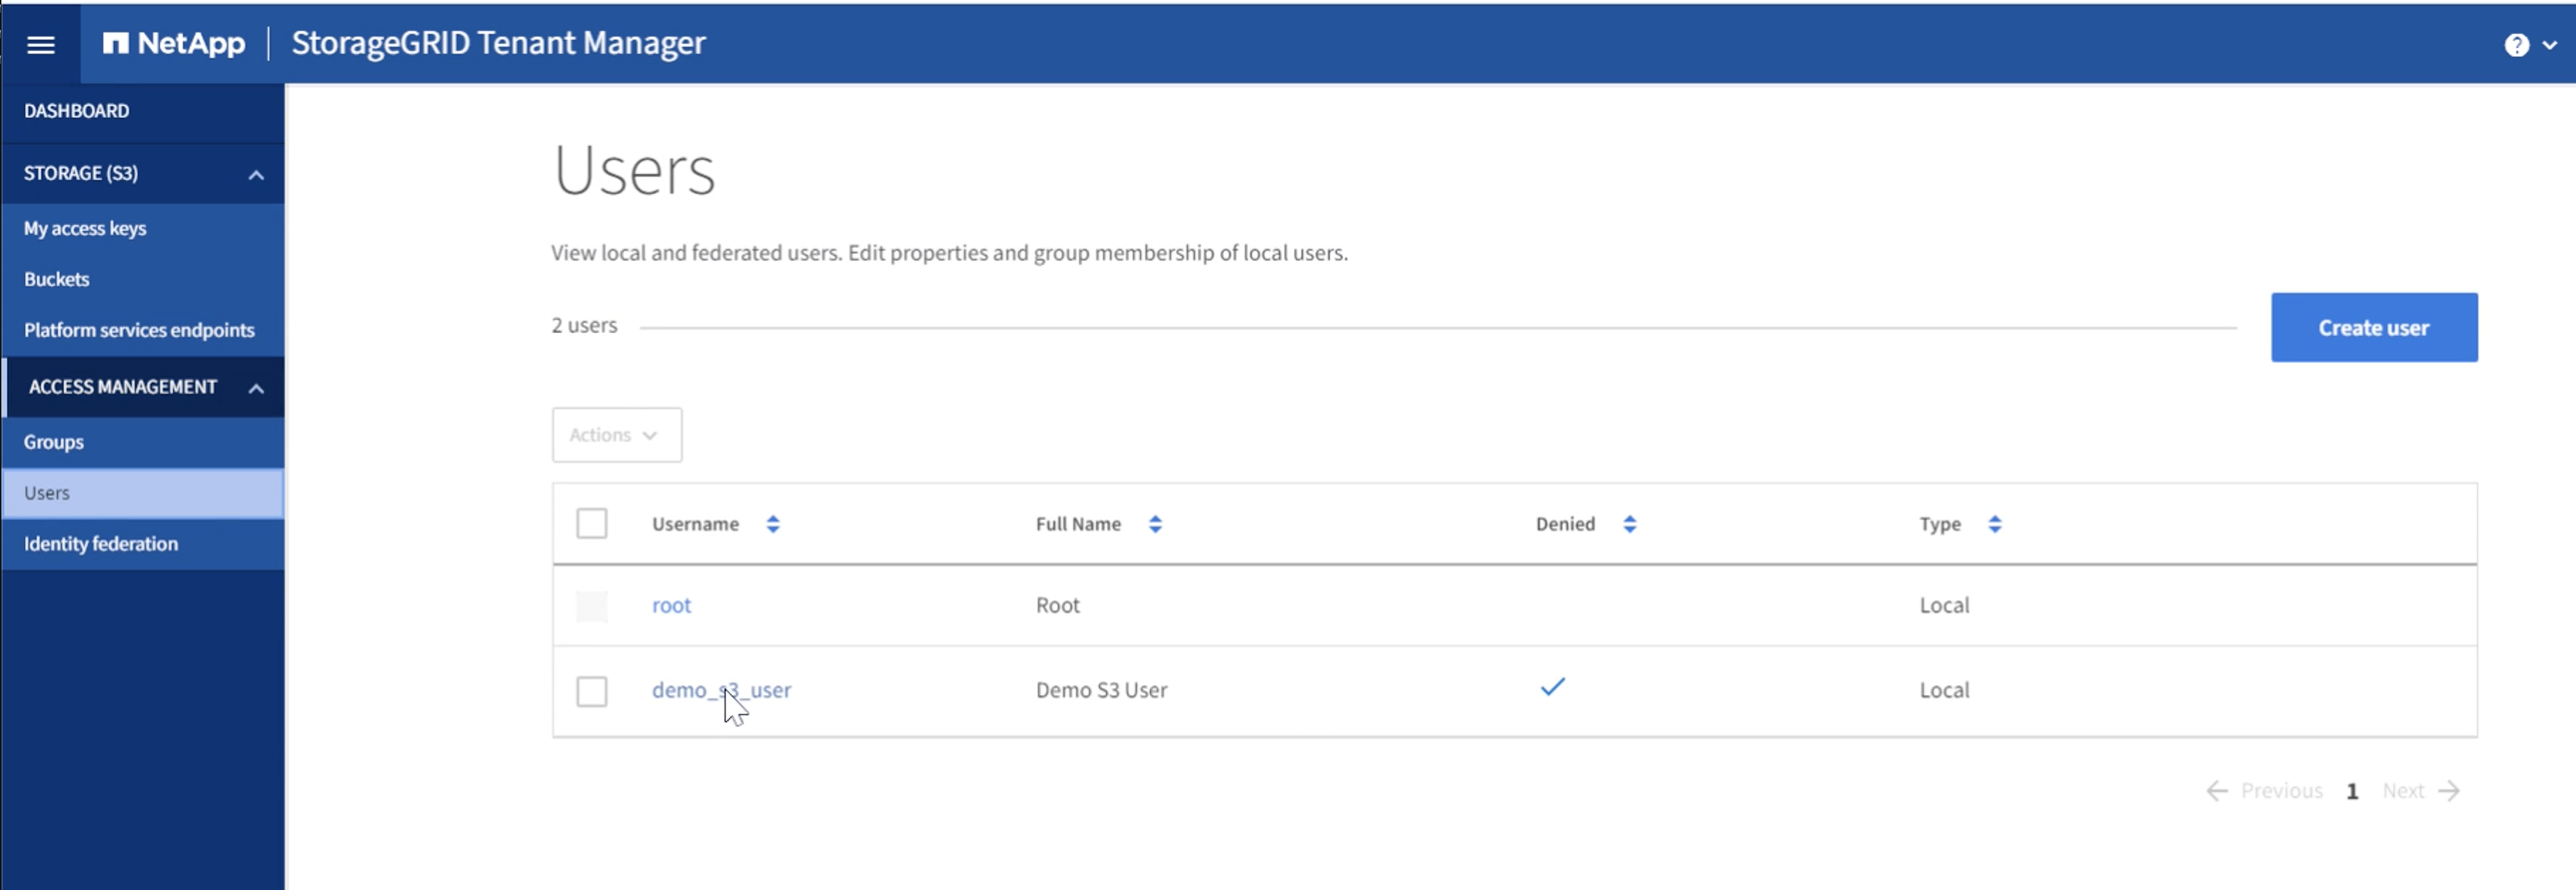Expand the Type sort dropdown
Screen dimensions: 2576x890
(x=1991, y=522)
